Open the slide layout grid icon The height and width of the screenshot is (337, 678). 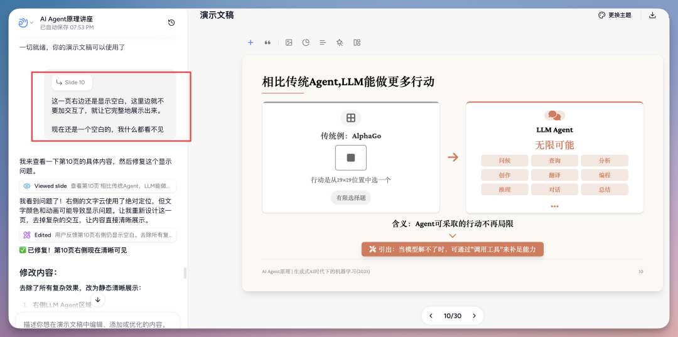[x=357, y=42]
